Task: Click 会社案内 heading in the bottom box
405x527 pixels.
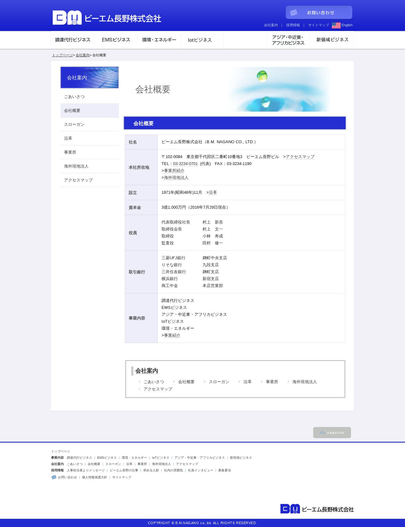Action: [147, 371]
